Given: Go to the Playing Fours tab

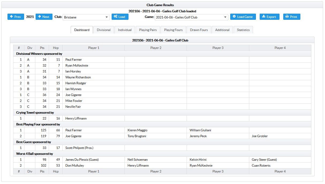Looking at the screenshot, I should [173, 30].
